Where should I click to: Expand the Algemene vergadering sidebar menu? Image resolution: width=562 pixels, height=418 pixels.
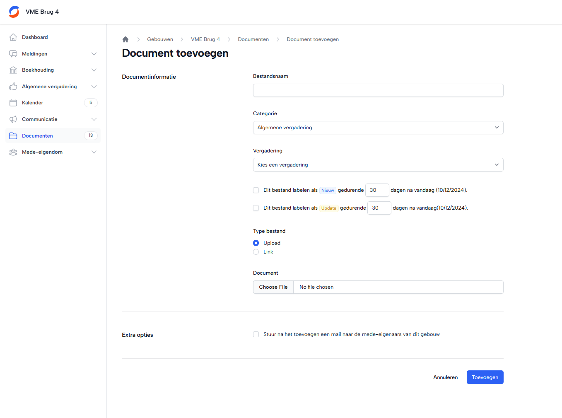[94, 87]
